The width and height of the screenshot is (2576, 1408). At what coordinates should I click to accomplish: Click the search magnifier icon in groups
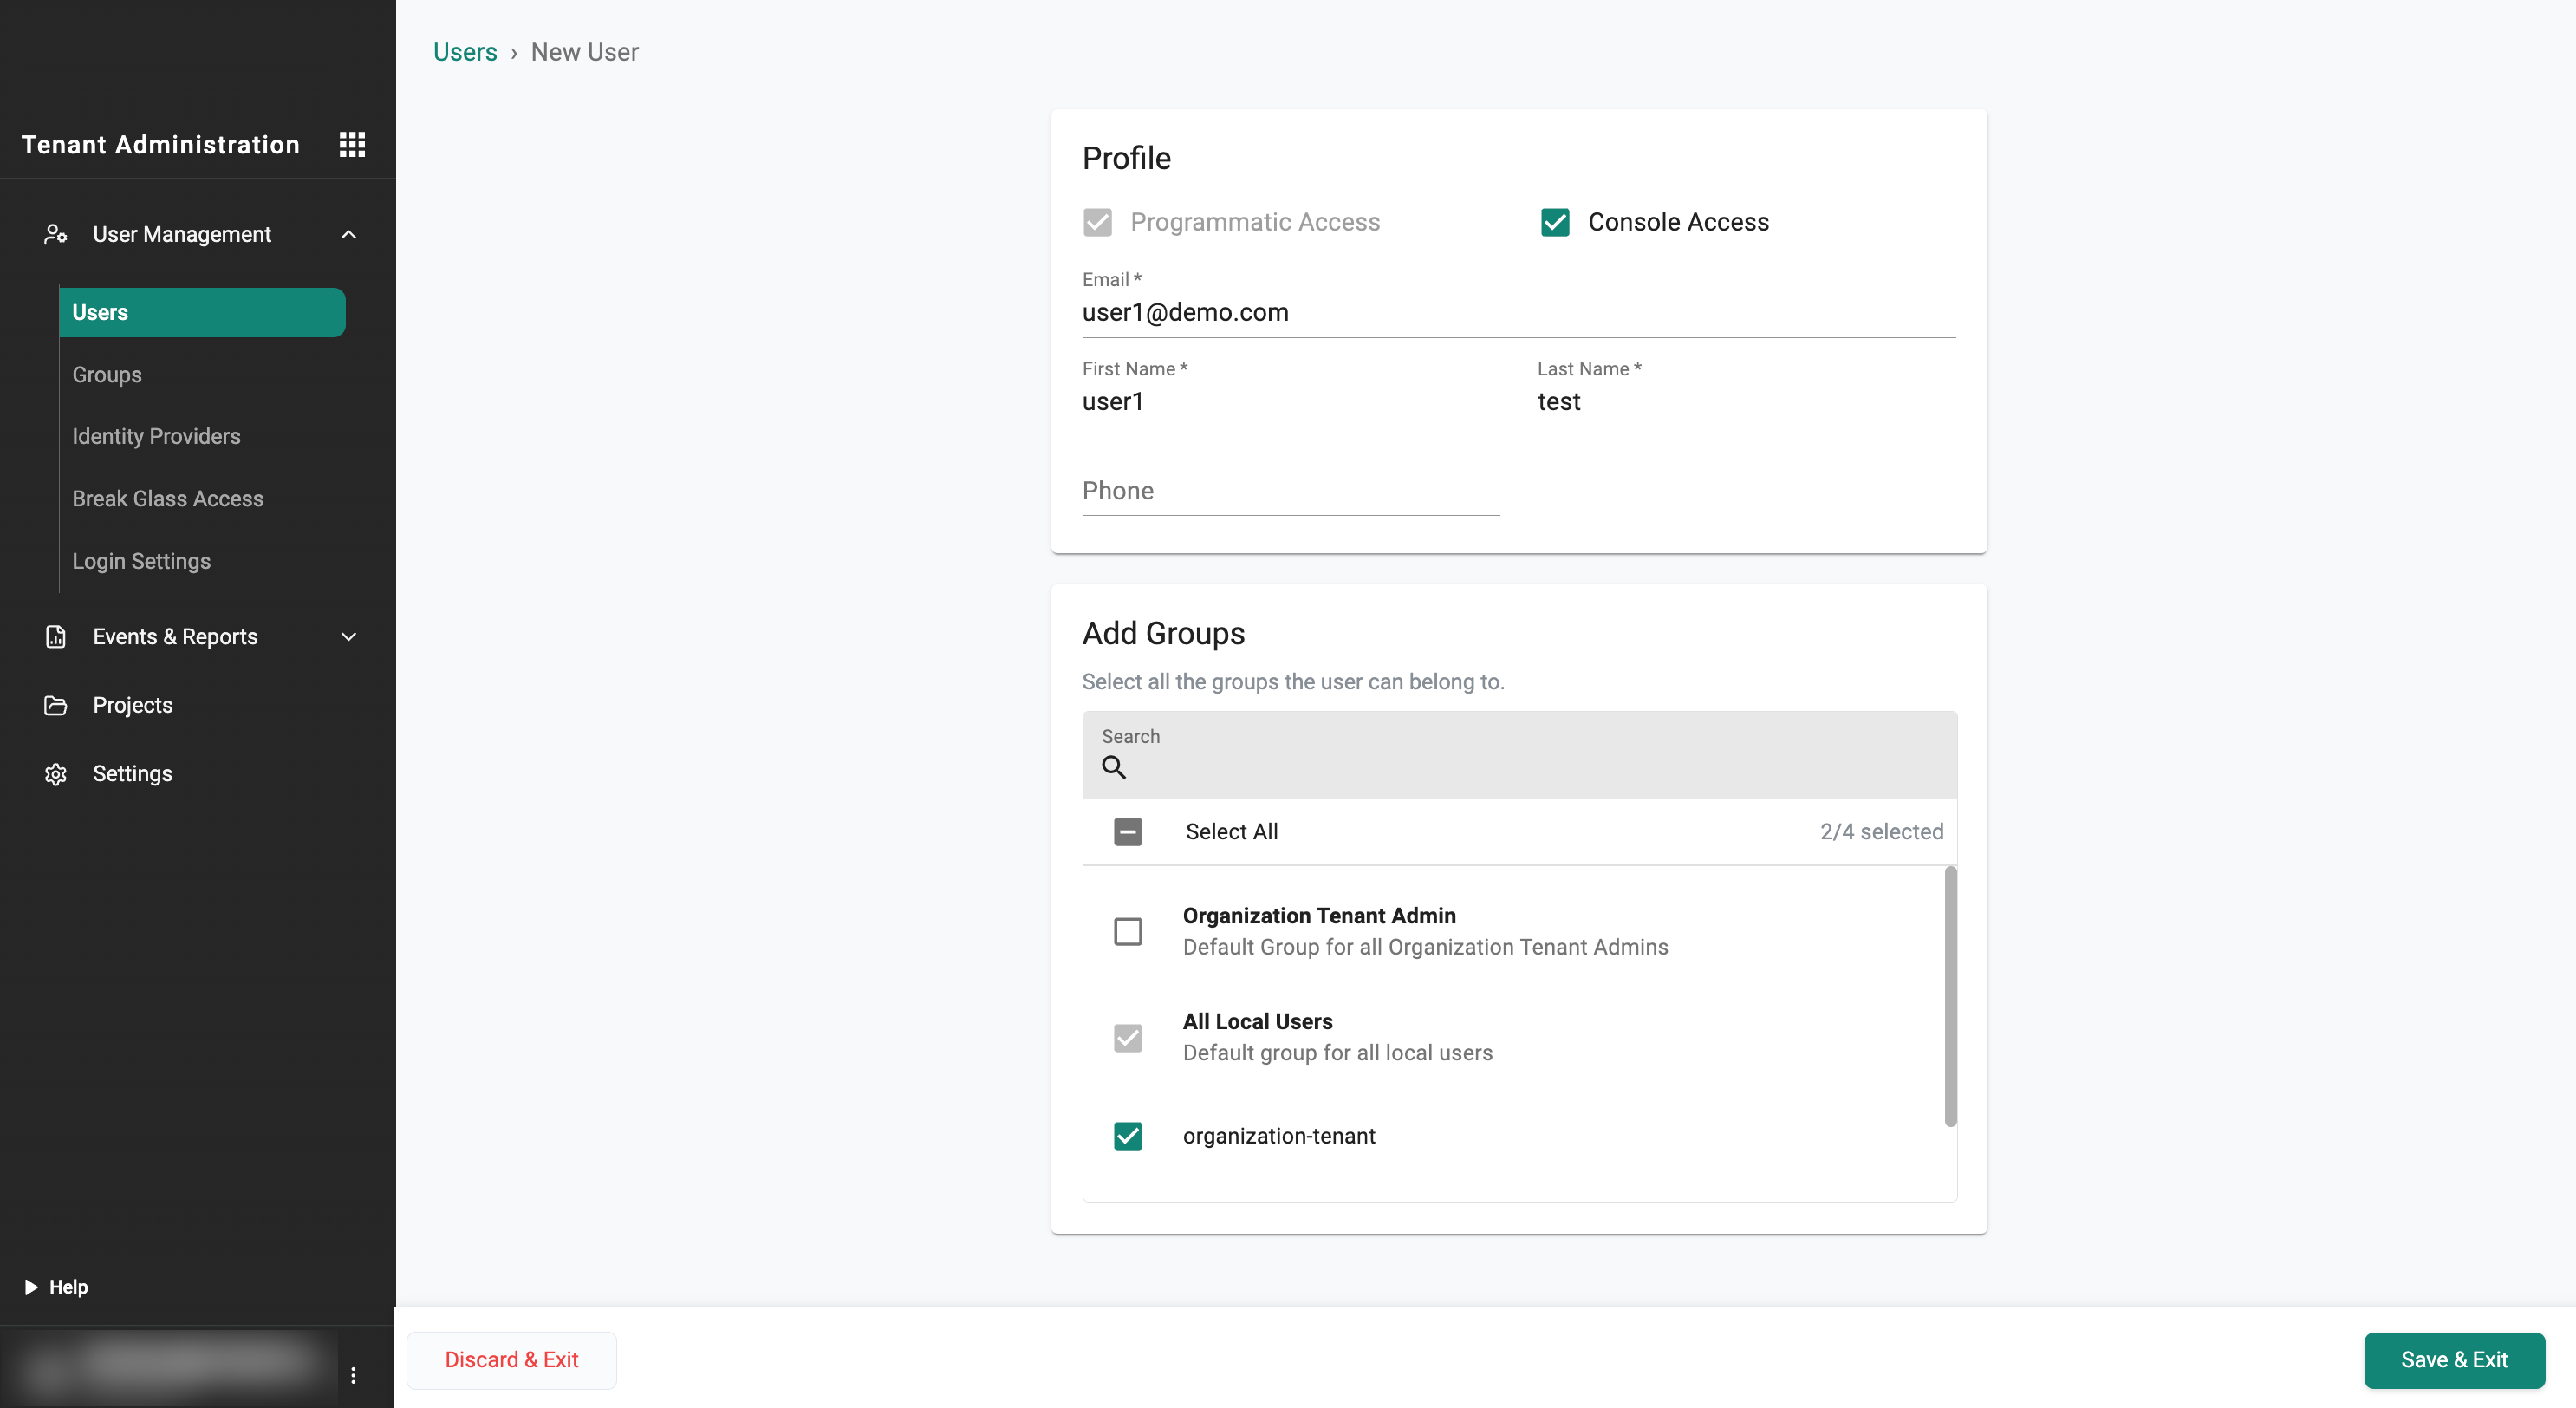[x=1113, y=767]
